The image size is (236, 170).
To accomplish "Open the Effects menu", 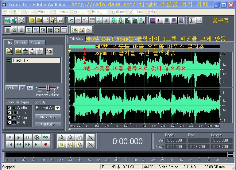I will pyautogui.click(x=44, y=12).
